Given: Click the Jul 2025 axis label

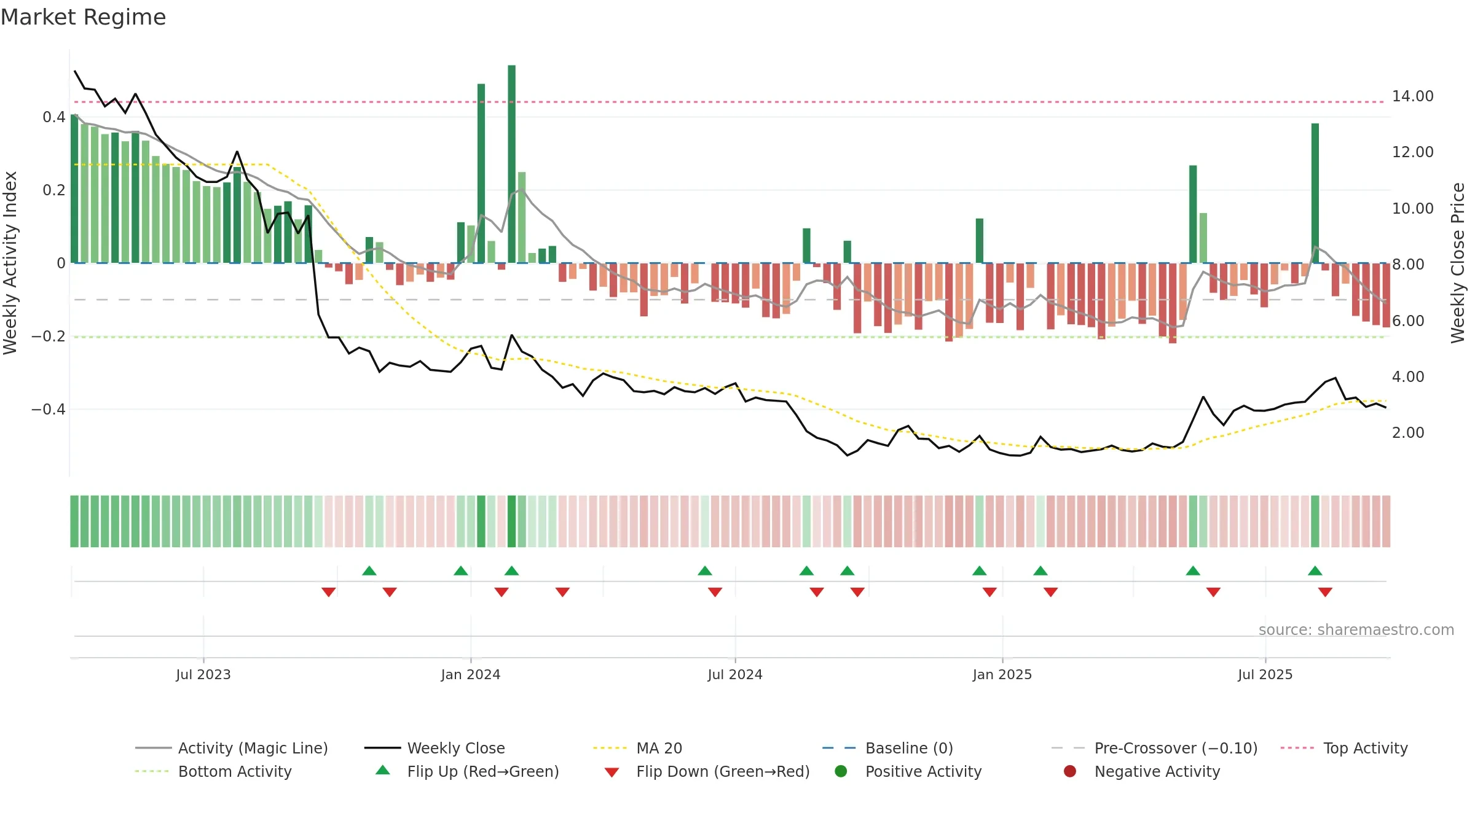Looking at the screenshot, I should (1265, 674).
